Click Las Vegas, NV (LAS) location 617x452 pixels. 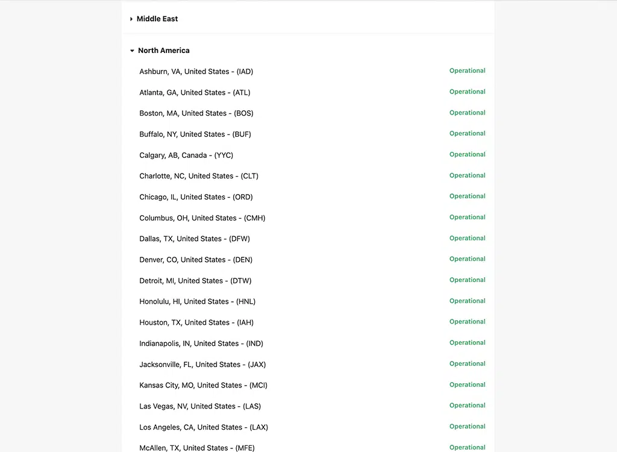coord(200,406)
